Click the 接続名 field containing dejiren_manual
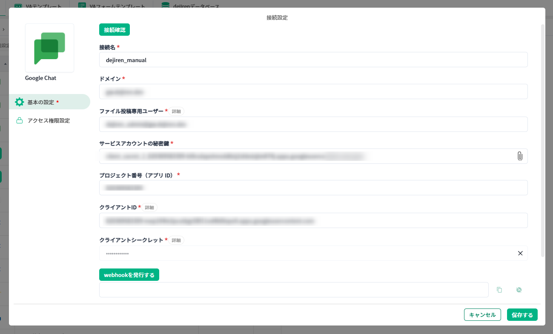This screenshot has width=553, height=334. pyautogui.click(x=313, y=60)
